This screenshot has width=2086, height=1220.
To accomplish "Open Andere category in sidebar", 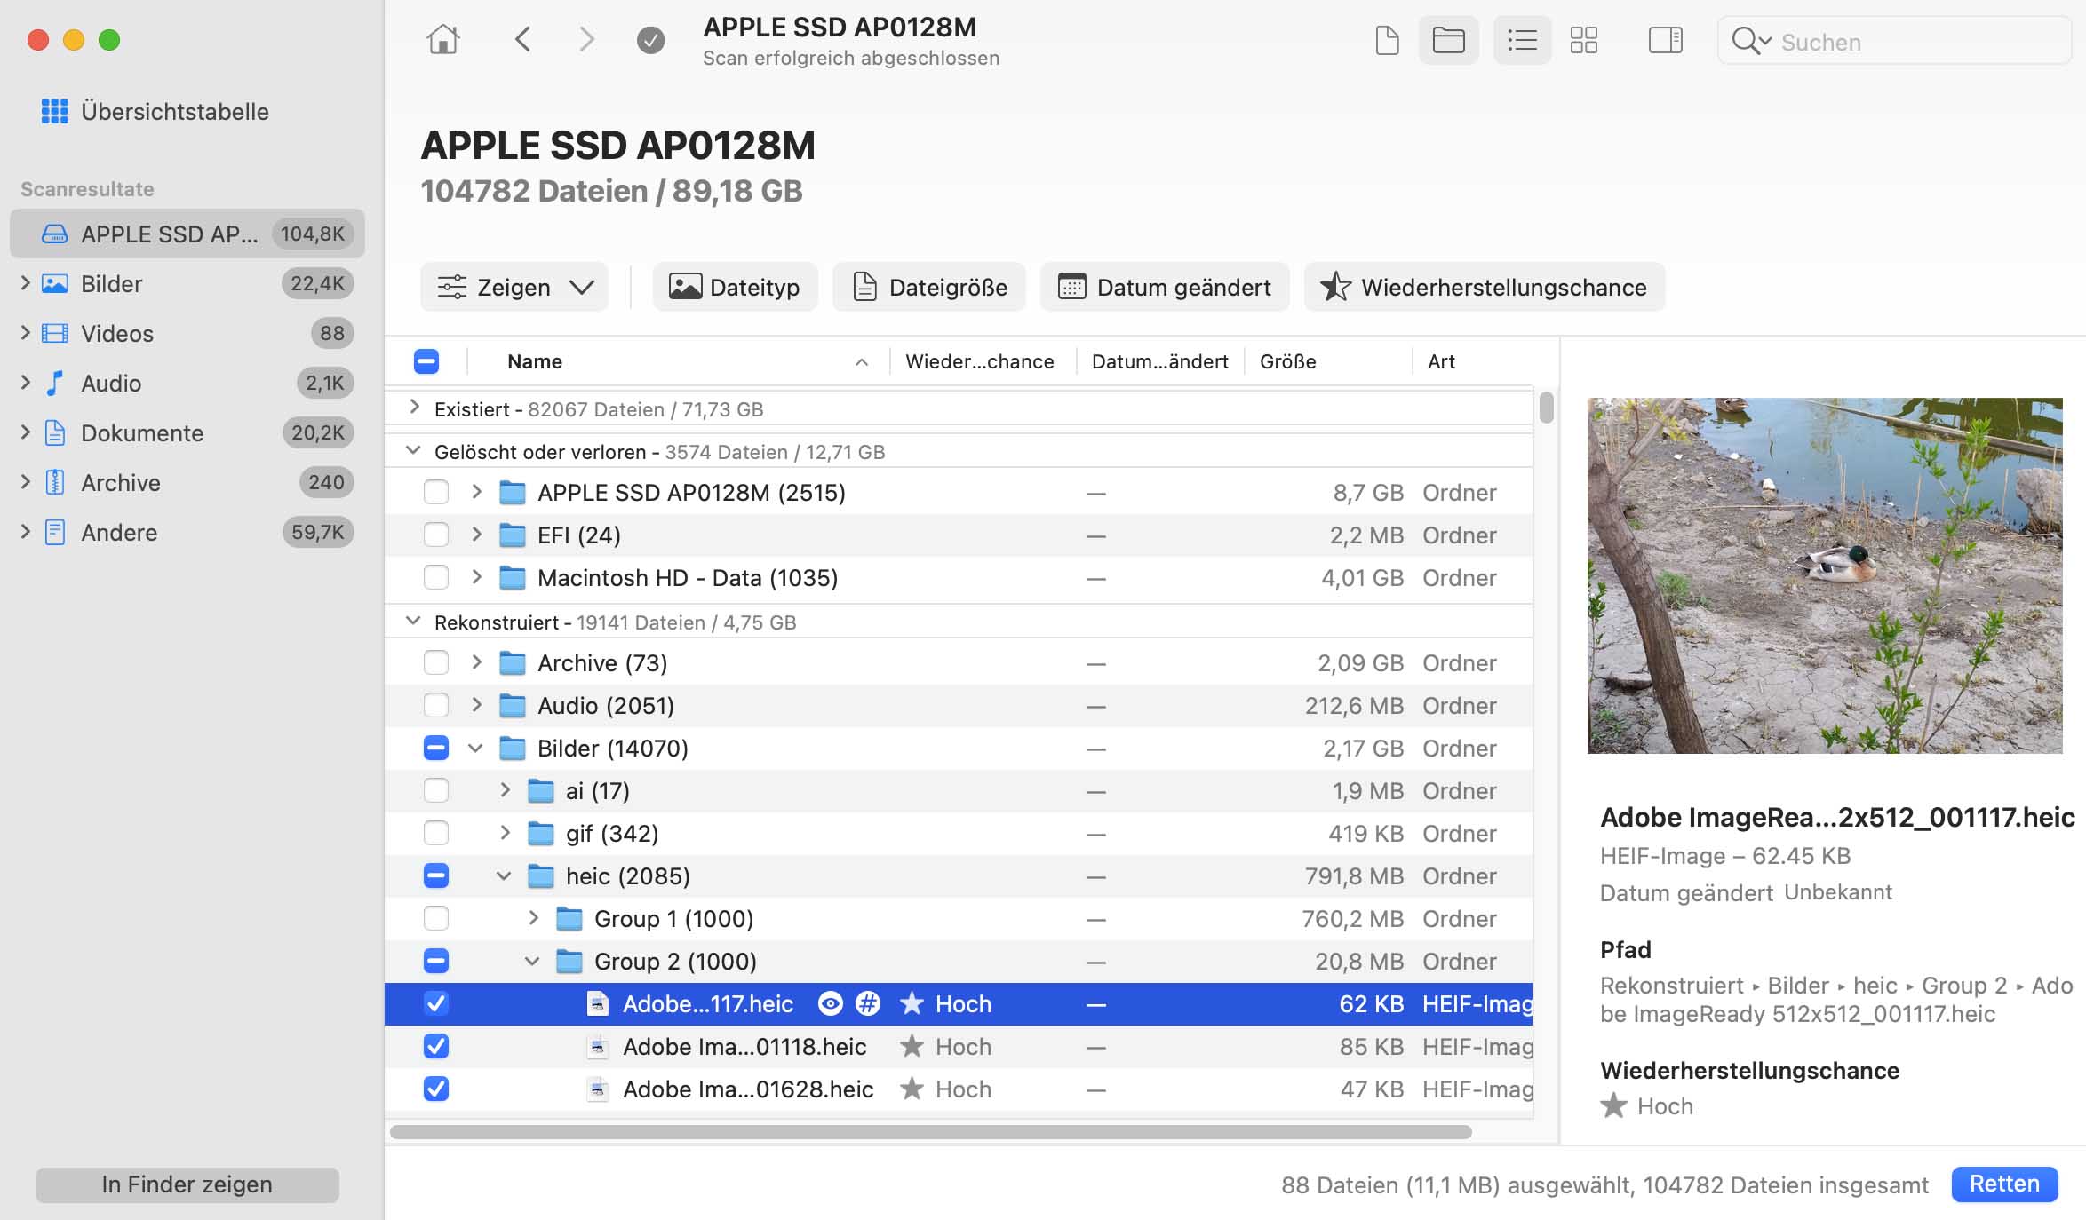I will (x=187, y=532).
